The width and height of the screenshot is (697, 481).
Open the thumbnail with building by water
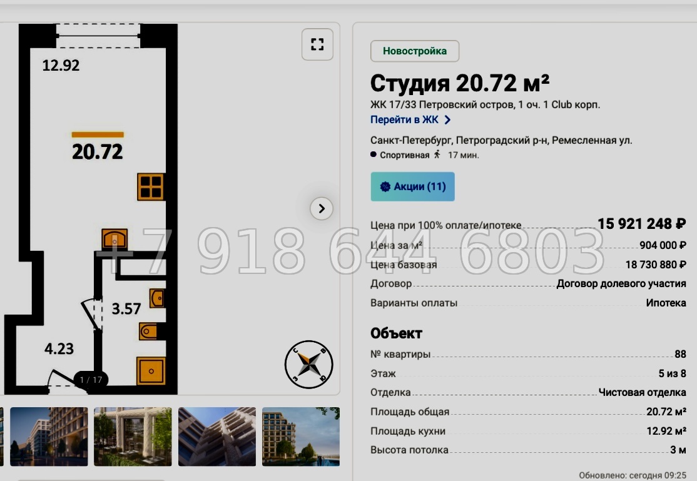pyautogui.click(x=301, y=437)
